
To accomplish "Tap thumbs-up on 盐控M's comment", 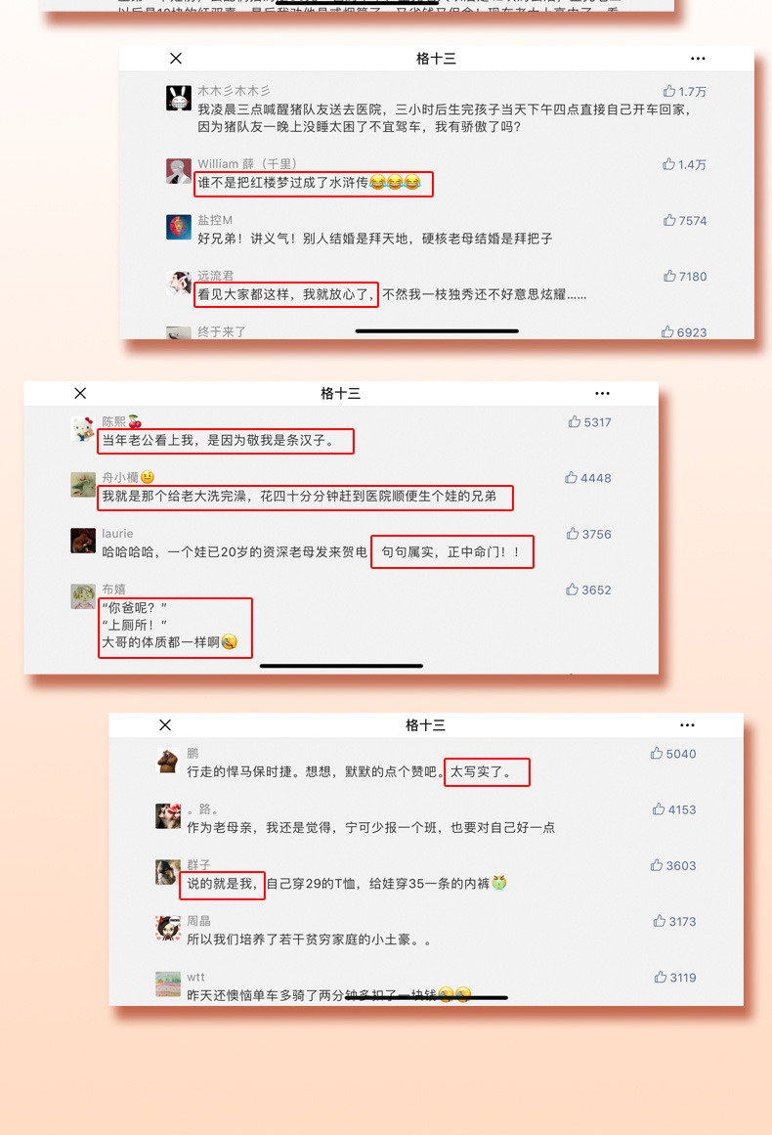I will point(669,220).
